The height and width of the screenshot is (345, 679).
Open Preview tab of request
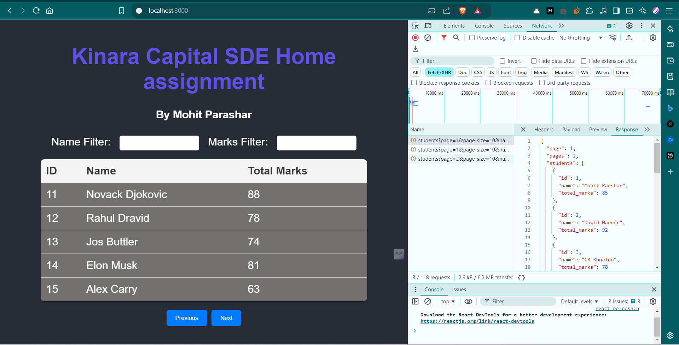coord(598,130)
